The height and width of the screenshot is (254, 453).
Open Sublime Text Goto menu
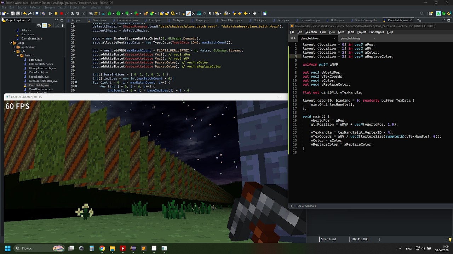click(341, 32)
